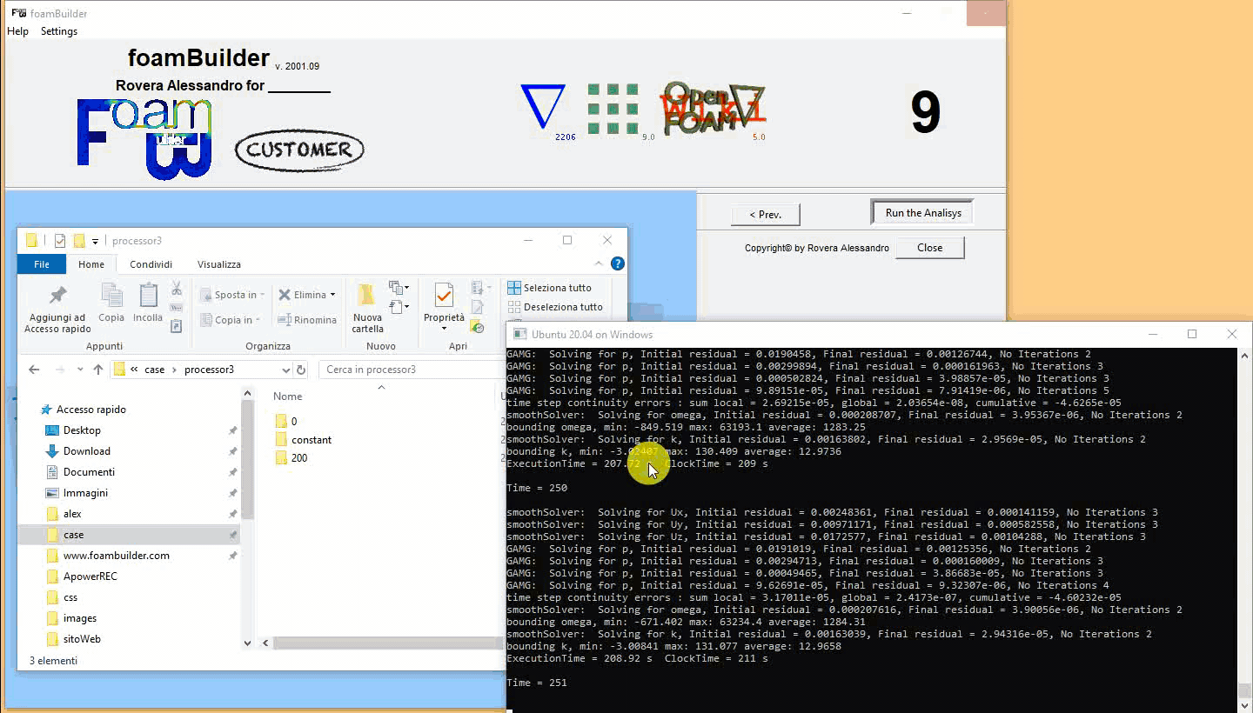Click the green grid 9.0 logo
The image size is (1253, 713).
click(613, 109)
